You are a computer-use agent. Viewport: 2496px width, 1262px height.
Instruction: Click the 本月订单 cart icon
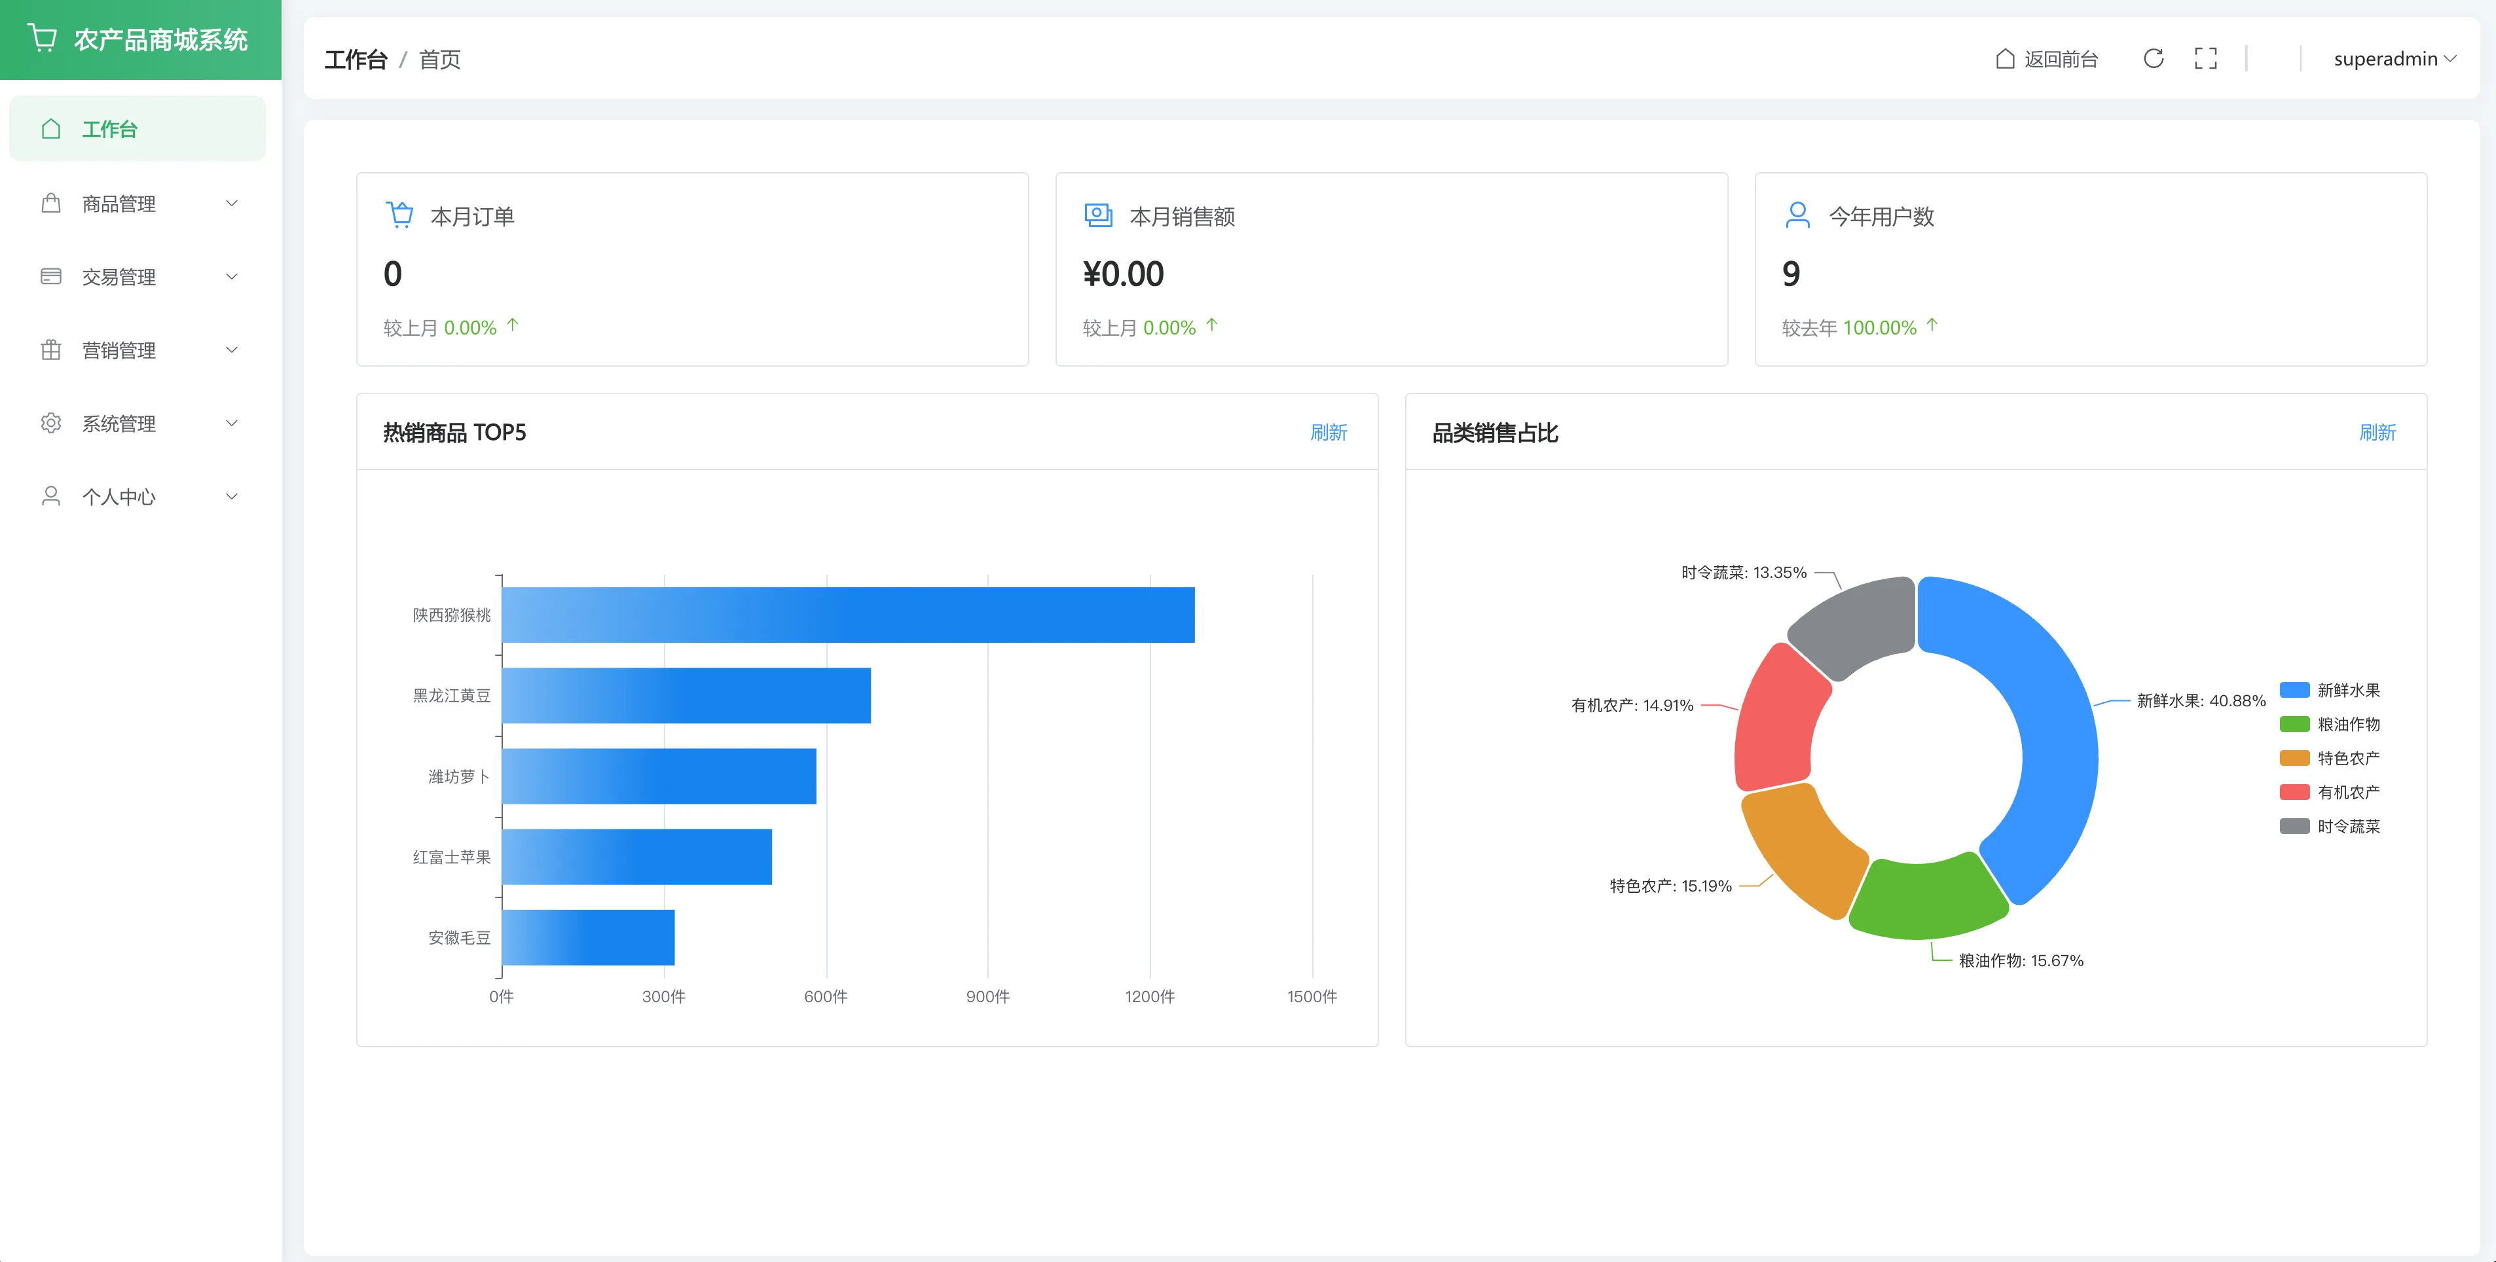coord(399,215)
